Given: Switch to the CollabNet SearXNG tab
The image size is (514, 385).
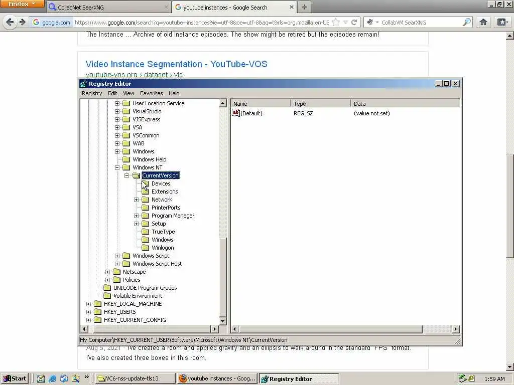Looking at the screenshot, I should (108, 7).
